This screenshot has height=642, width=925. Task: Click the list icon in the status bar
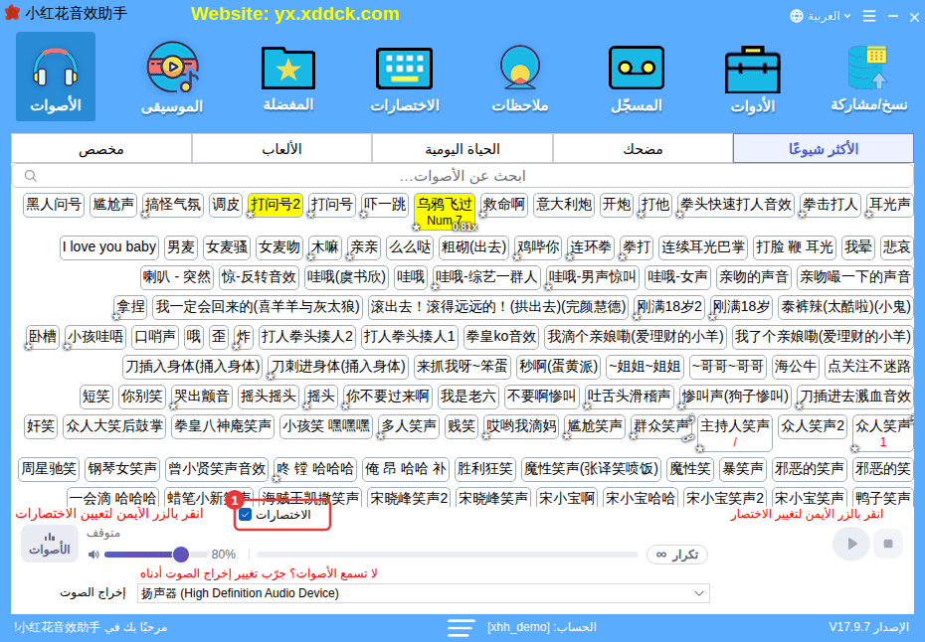461,627
